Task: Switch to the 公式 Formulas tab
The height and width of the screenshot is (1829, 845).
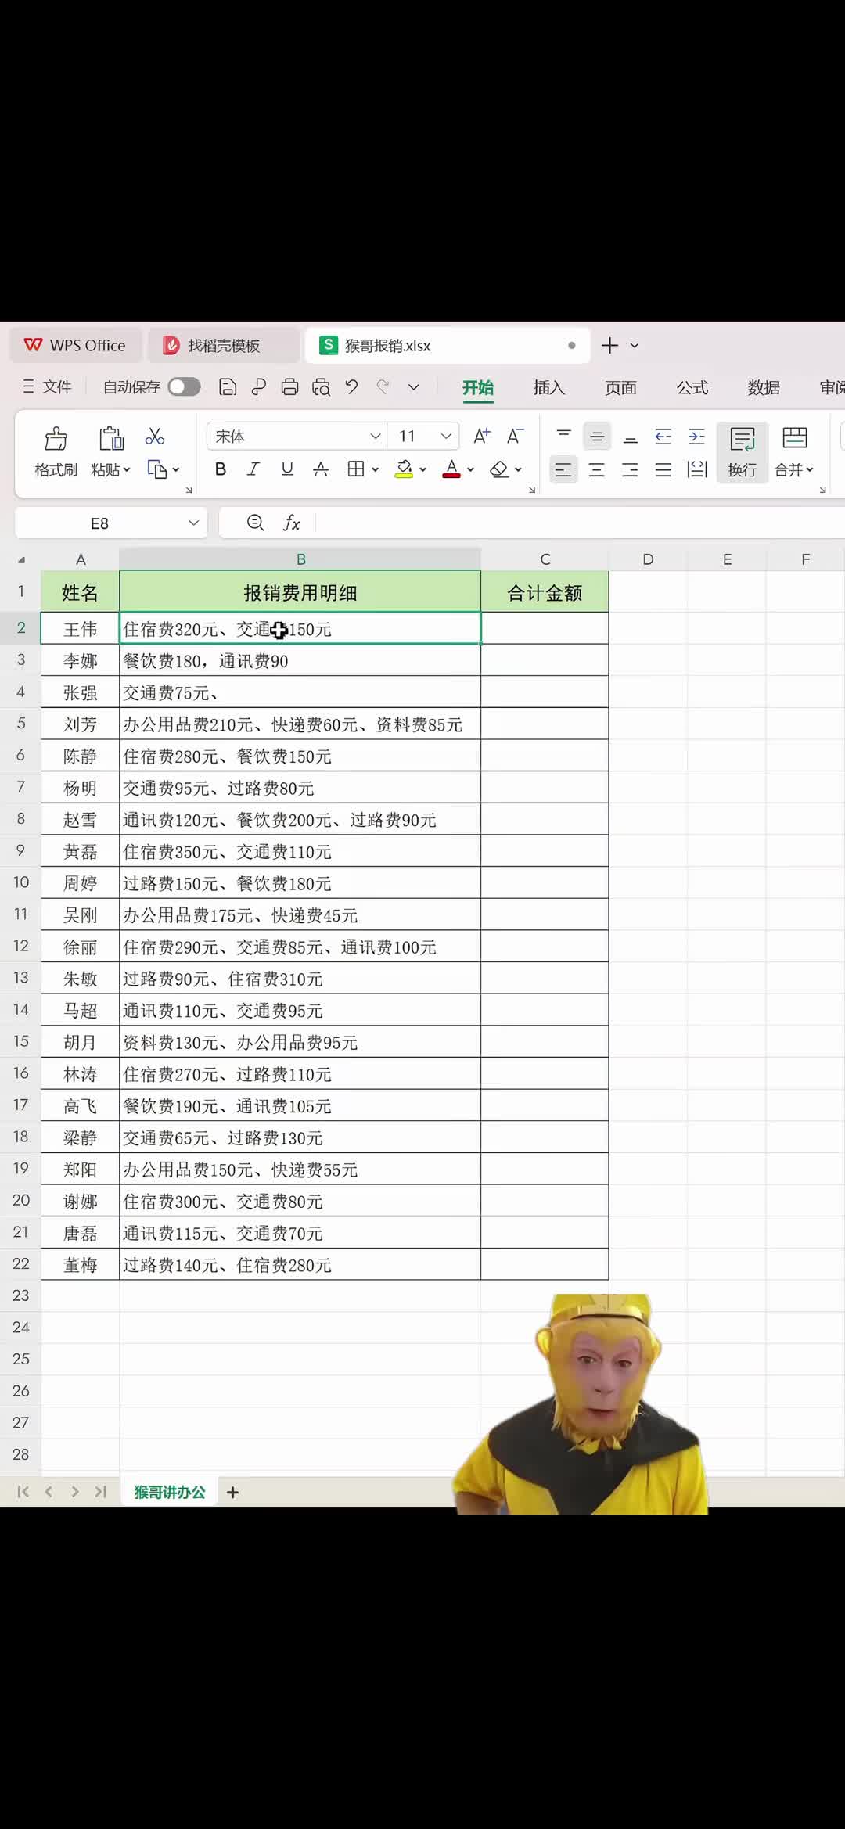Action: 692,387
